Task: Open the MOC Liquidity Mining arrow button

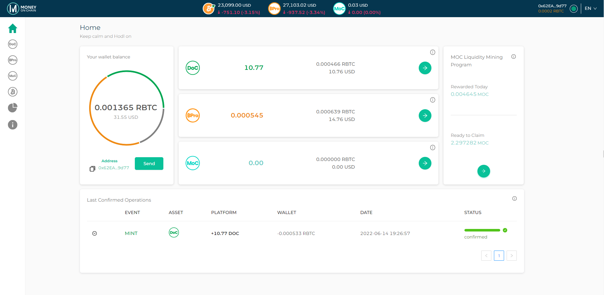Action: pyautogui.click(x=483, y=171)
